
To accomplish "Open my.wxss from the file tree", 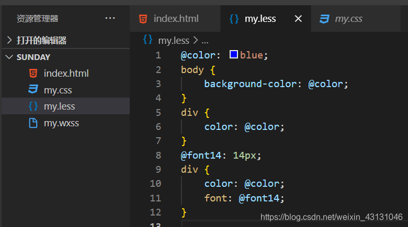I will [x=65, y=123].
